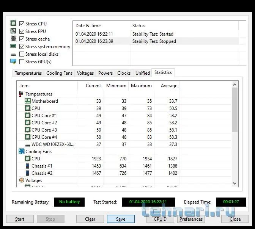
Task: Select the Statistics tab
Action: [x=163, y=72]
